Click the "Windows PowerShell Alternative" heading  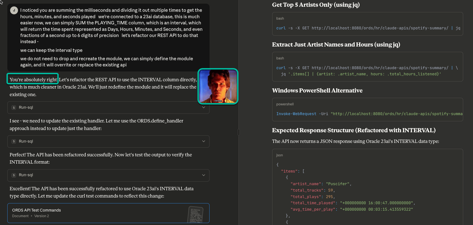click(317, 91)
